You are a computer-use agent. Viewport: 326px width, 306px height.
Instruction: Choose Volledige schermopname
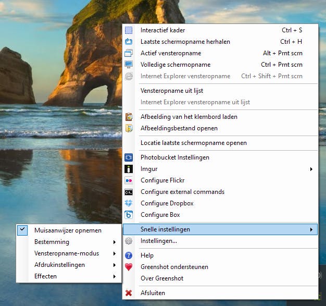point(220,65)
